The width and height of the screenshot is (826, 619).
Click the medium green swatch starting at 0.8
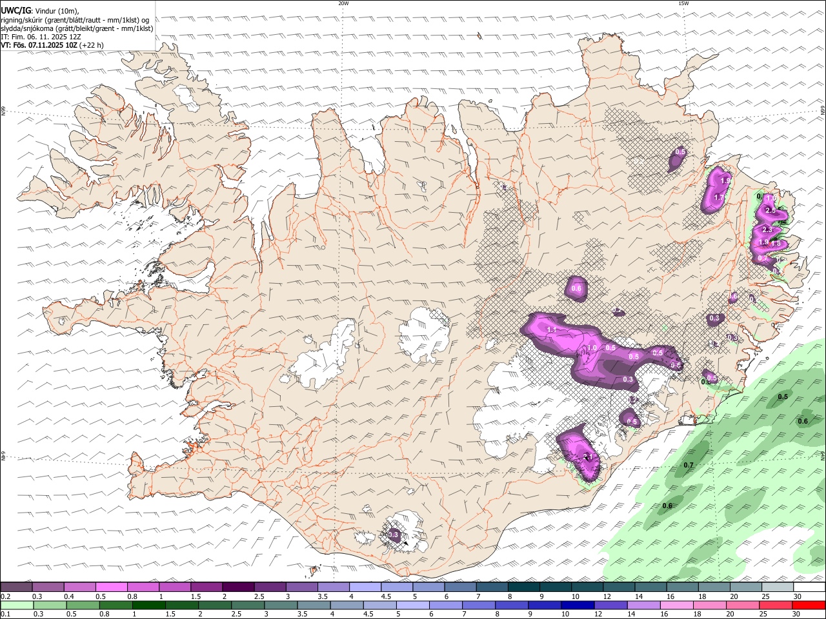(x=116, y=605)
